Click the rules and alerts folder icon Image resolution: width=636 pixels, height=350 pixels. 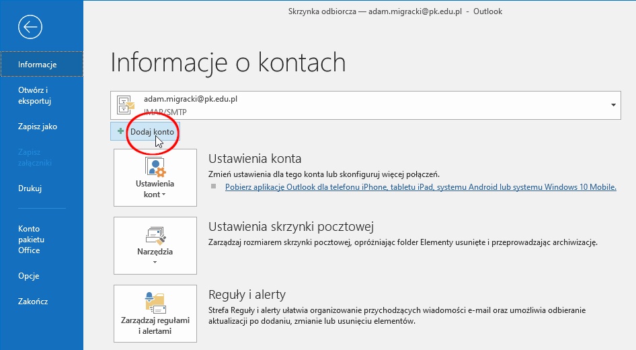[x=155, y=303]
